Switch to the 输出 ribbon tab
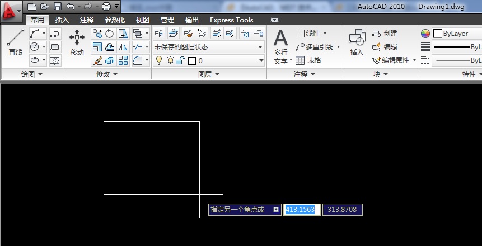 (x=192, y=20)
